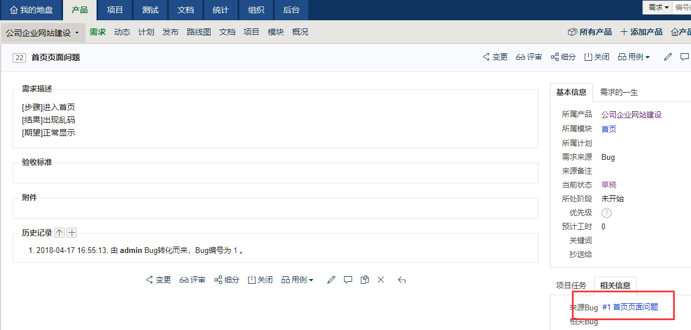Click top toolbar 评审 action
The height and width of the screenshot is (330, 691).
(x=529, y=57)
